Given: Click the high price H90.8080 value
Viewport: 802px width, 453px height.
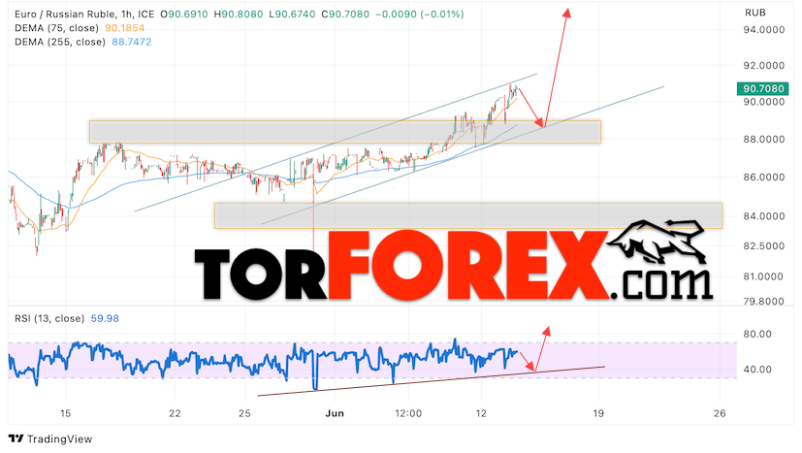Looking at the screenshot, I should [239, 15].
